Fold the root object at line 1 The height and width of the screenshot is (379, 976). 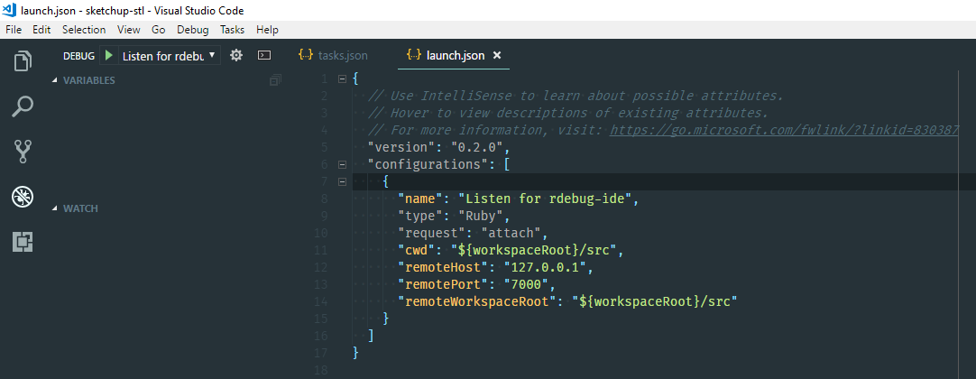pyautogui.click(x=342, y=79)
